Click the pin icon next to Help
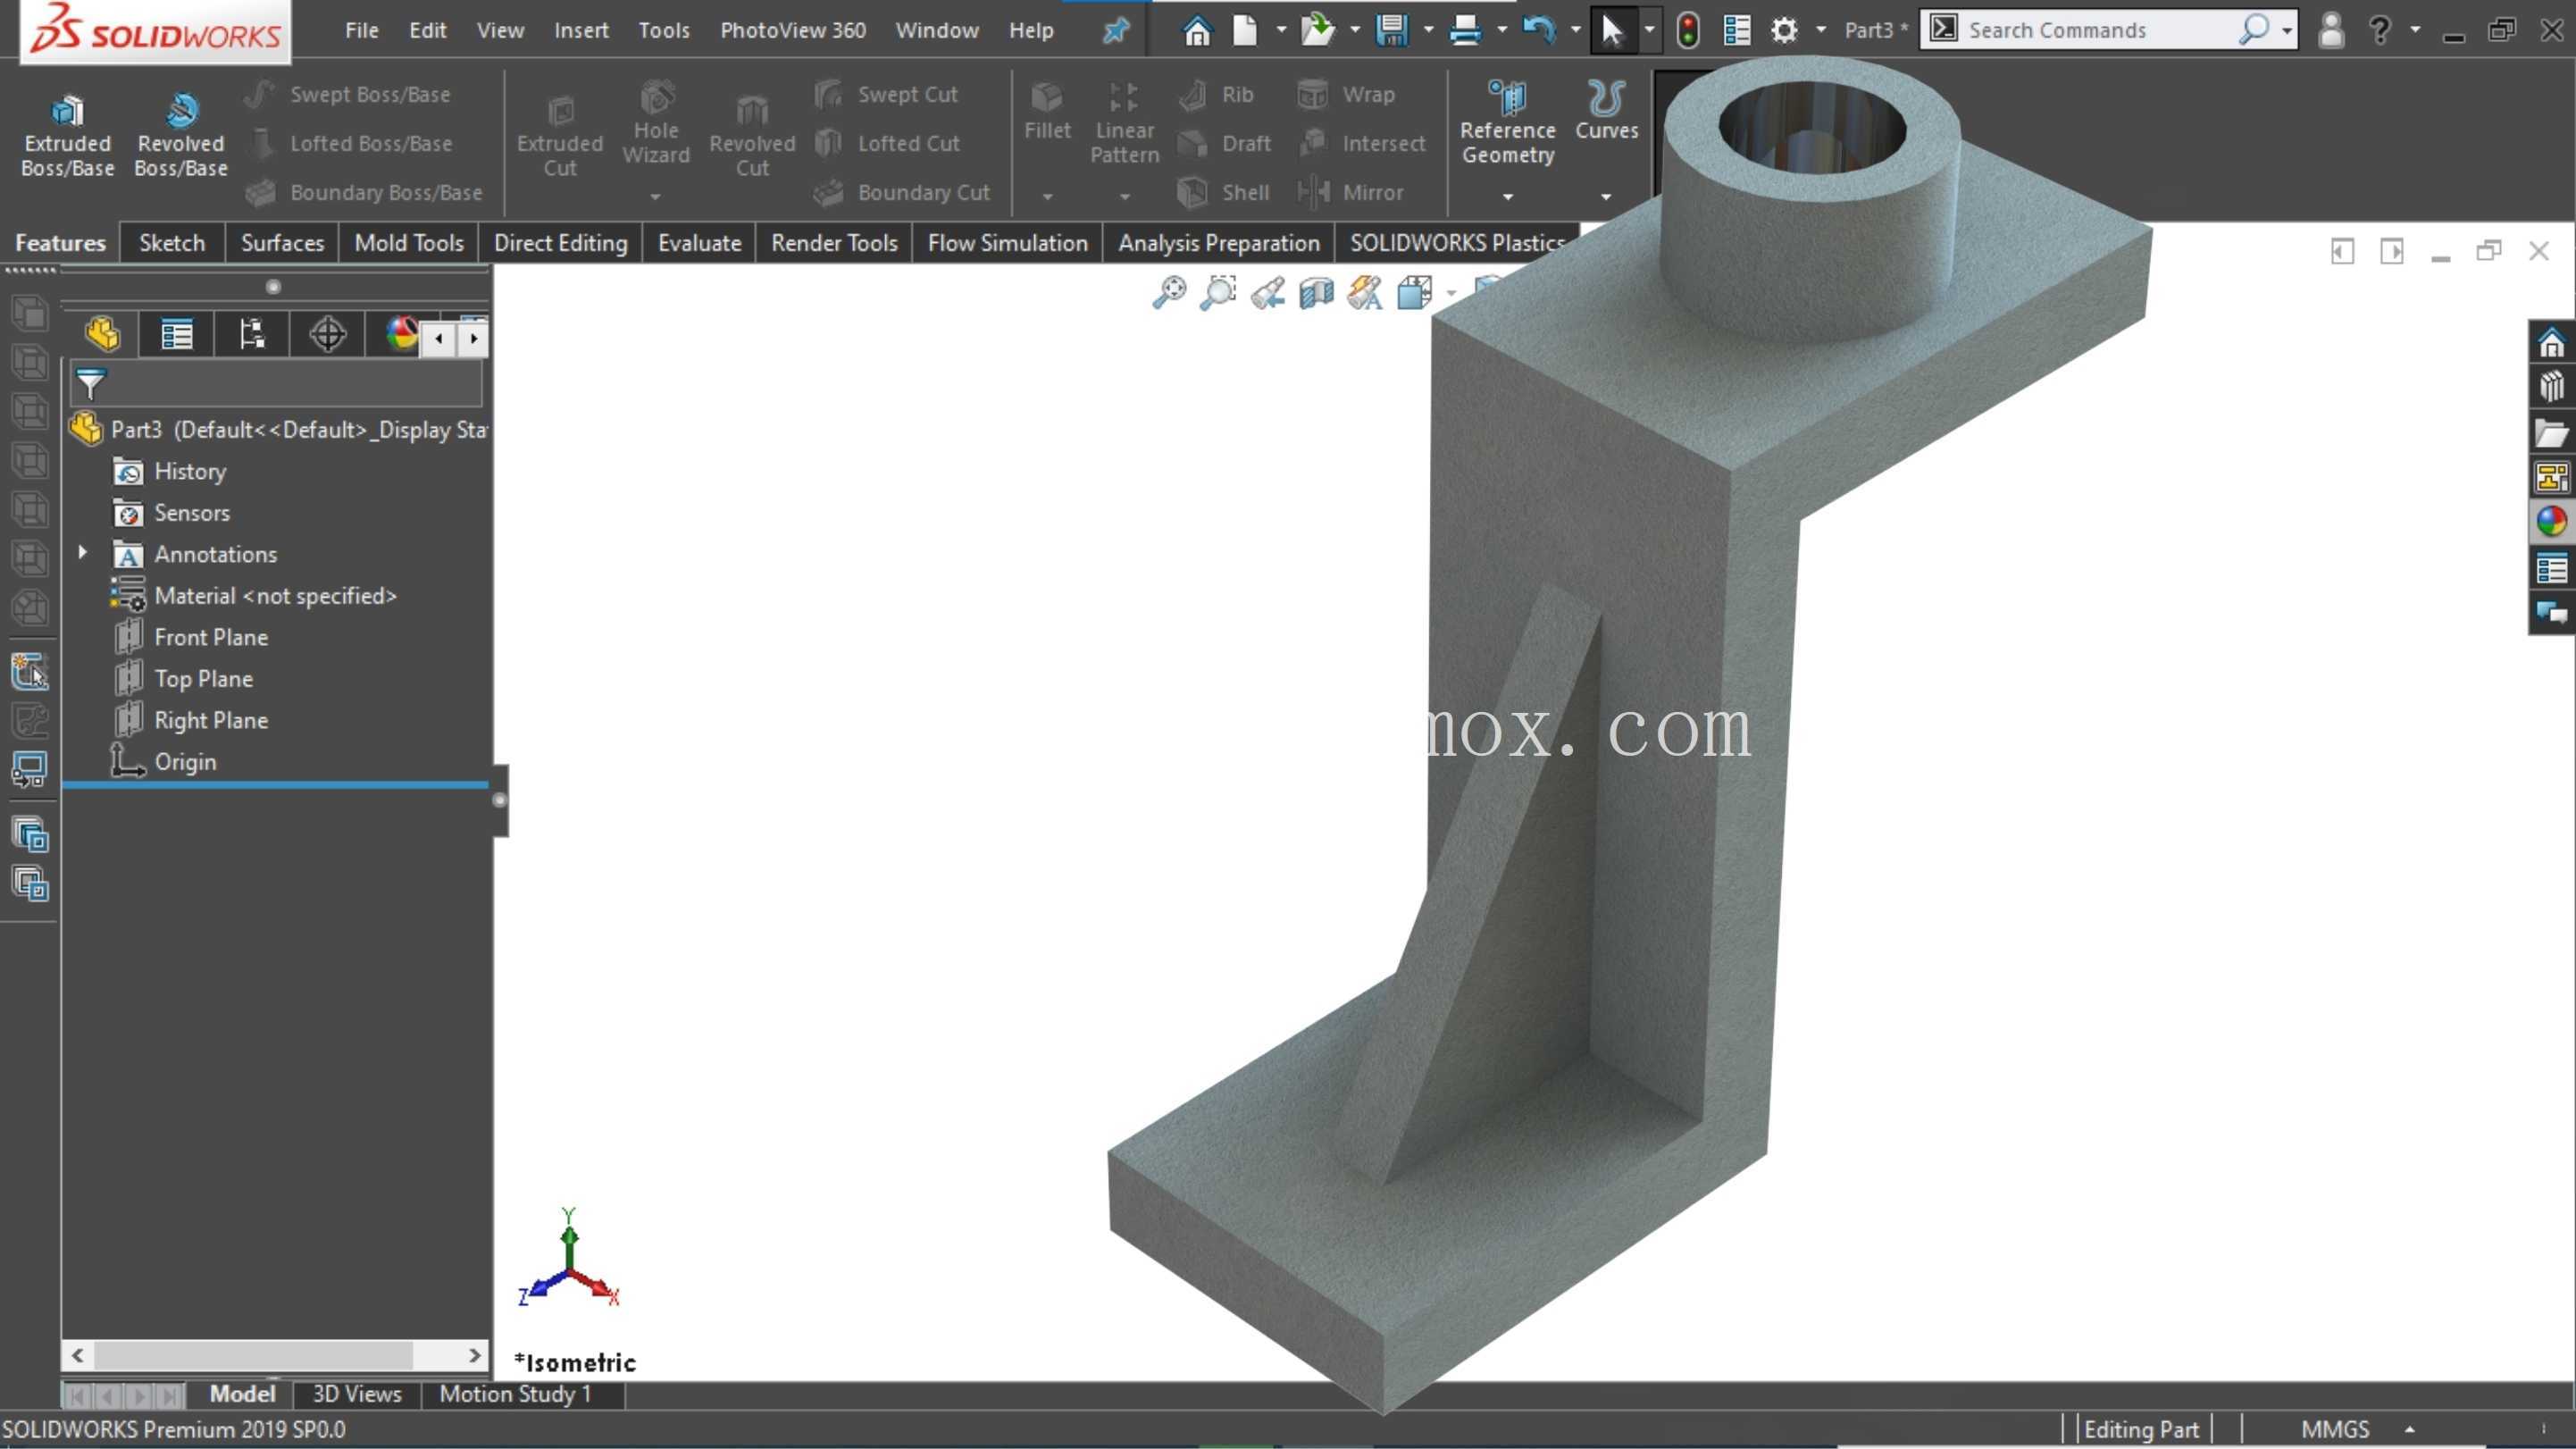The image size is (2576, 1449). pyautogui.click(x=1115, y=30)
